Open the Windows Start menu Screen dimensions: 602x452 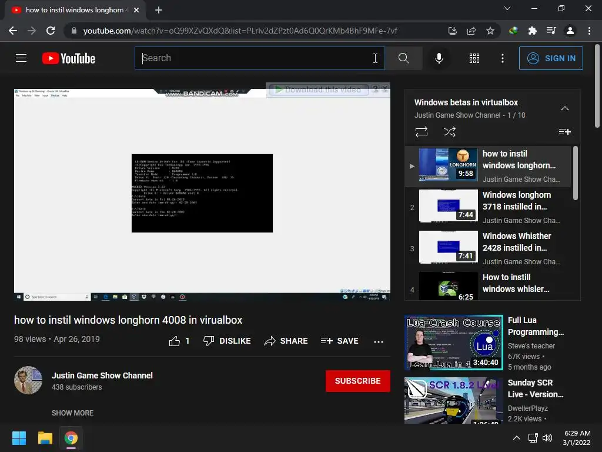[19, 438]
